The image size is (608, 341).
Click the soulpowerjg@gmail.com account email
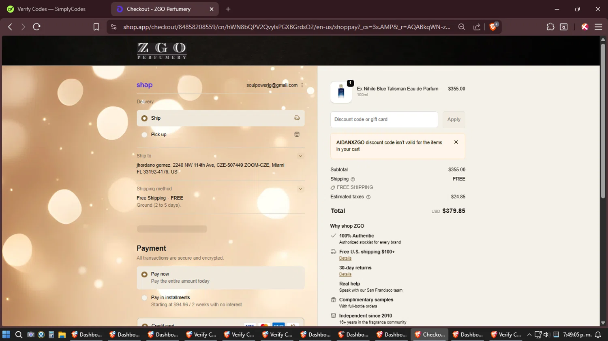272,85
